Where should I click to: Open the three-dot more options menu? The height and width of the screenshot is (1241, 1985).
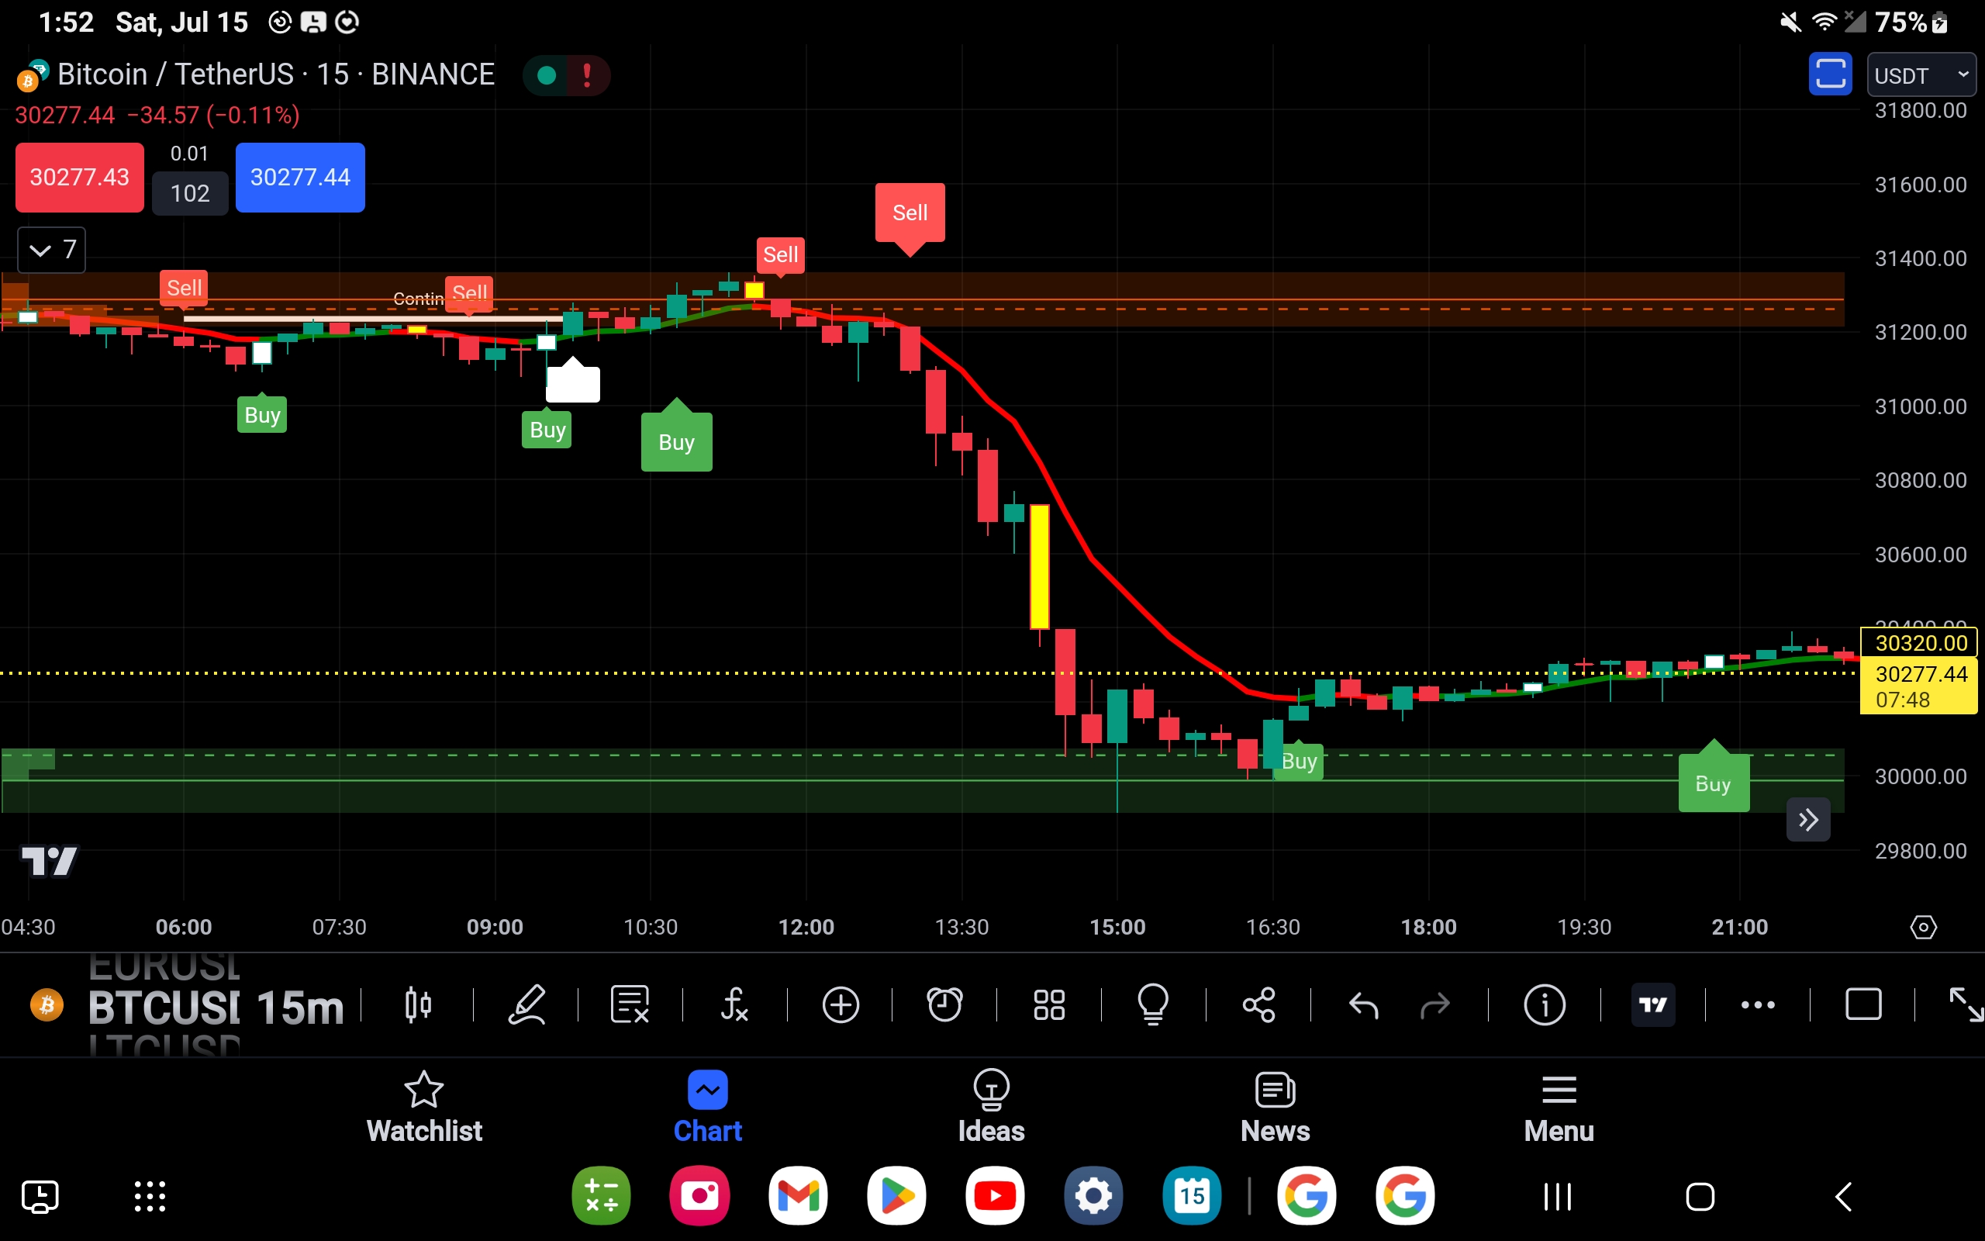1758,1004
